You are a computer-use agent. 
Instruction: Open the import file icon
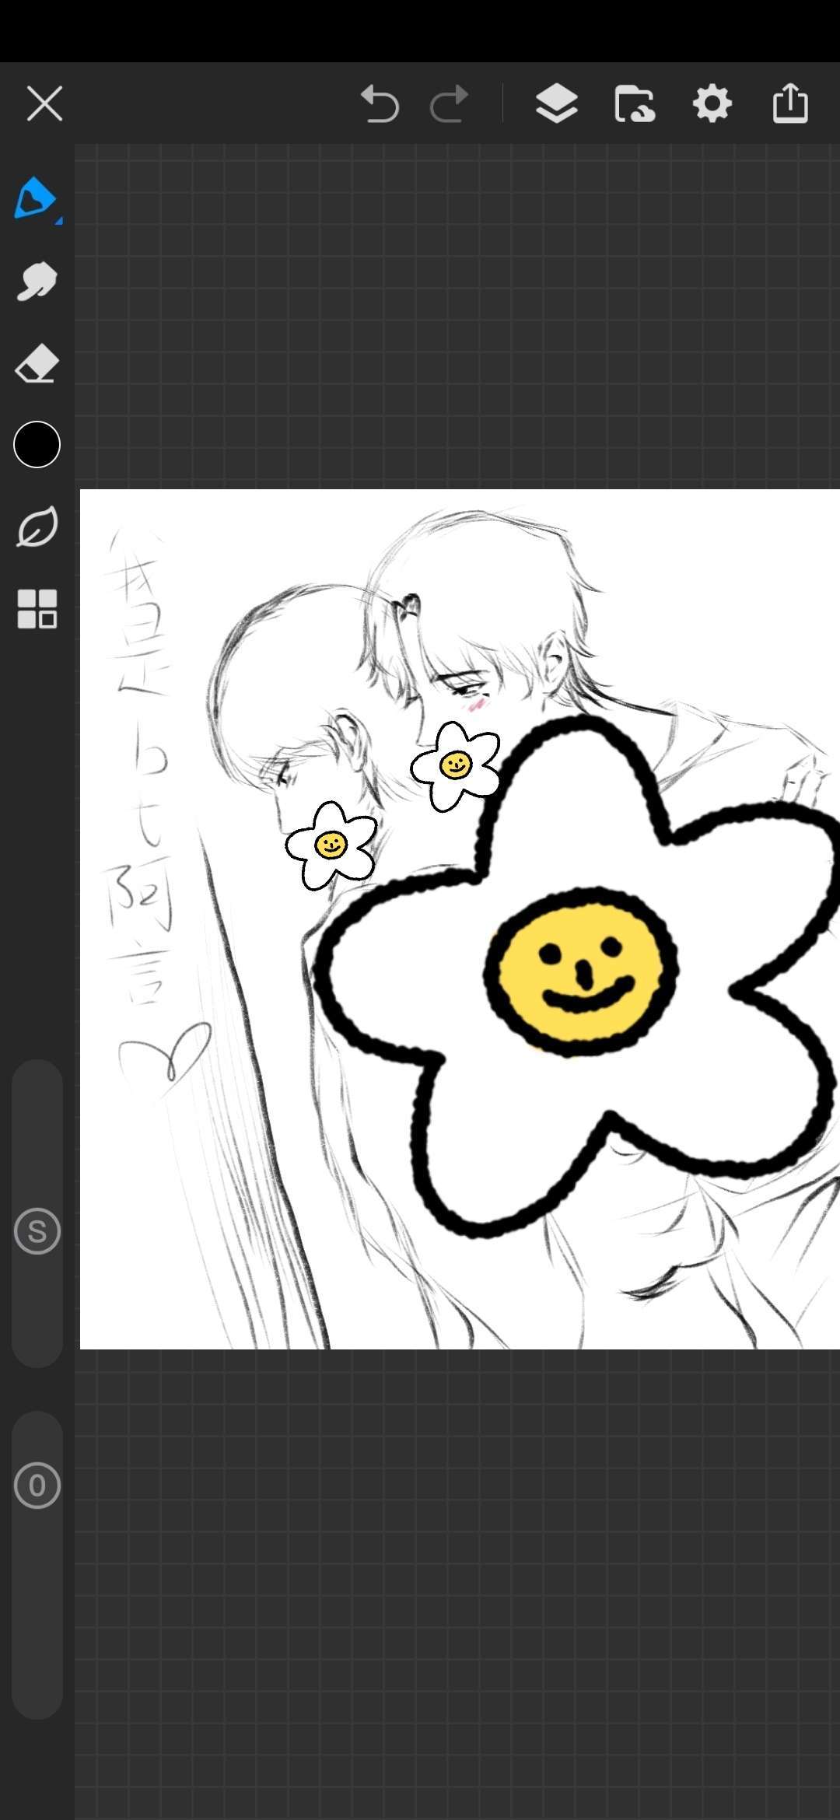(634, 103)
